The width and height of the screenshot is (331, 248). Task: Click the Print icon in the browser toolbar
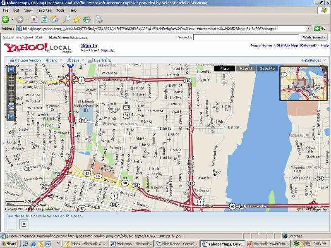click(99, 19)
